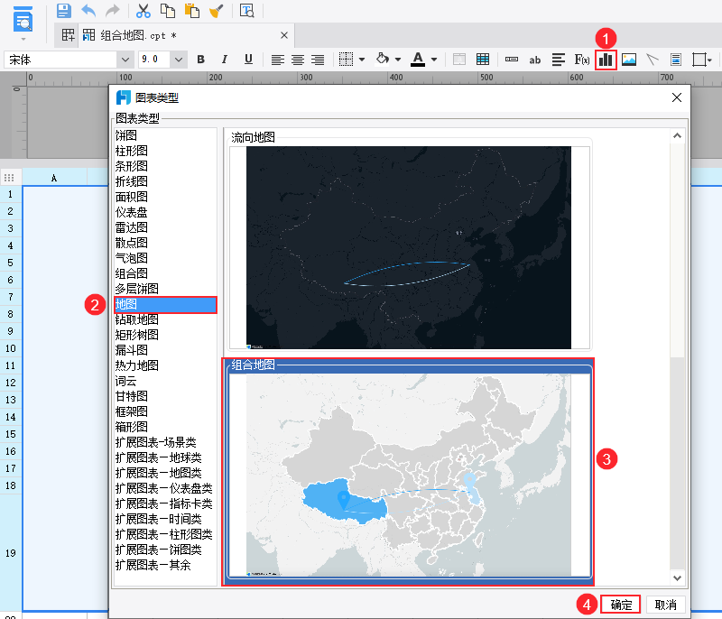Toggle bold formatting
The width and height of the screenshot is (722, 619).
[200, 60]
